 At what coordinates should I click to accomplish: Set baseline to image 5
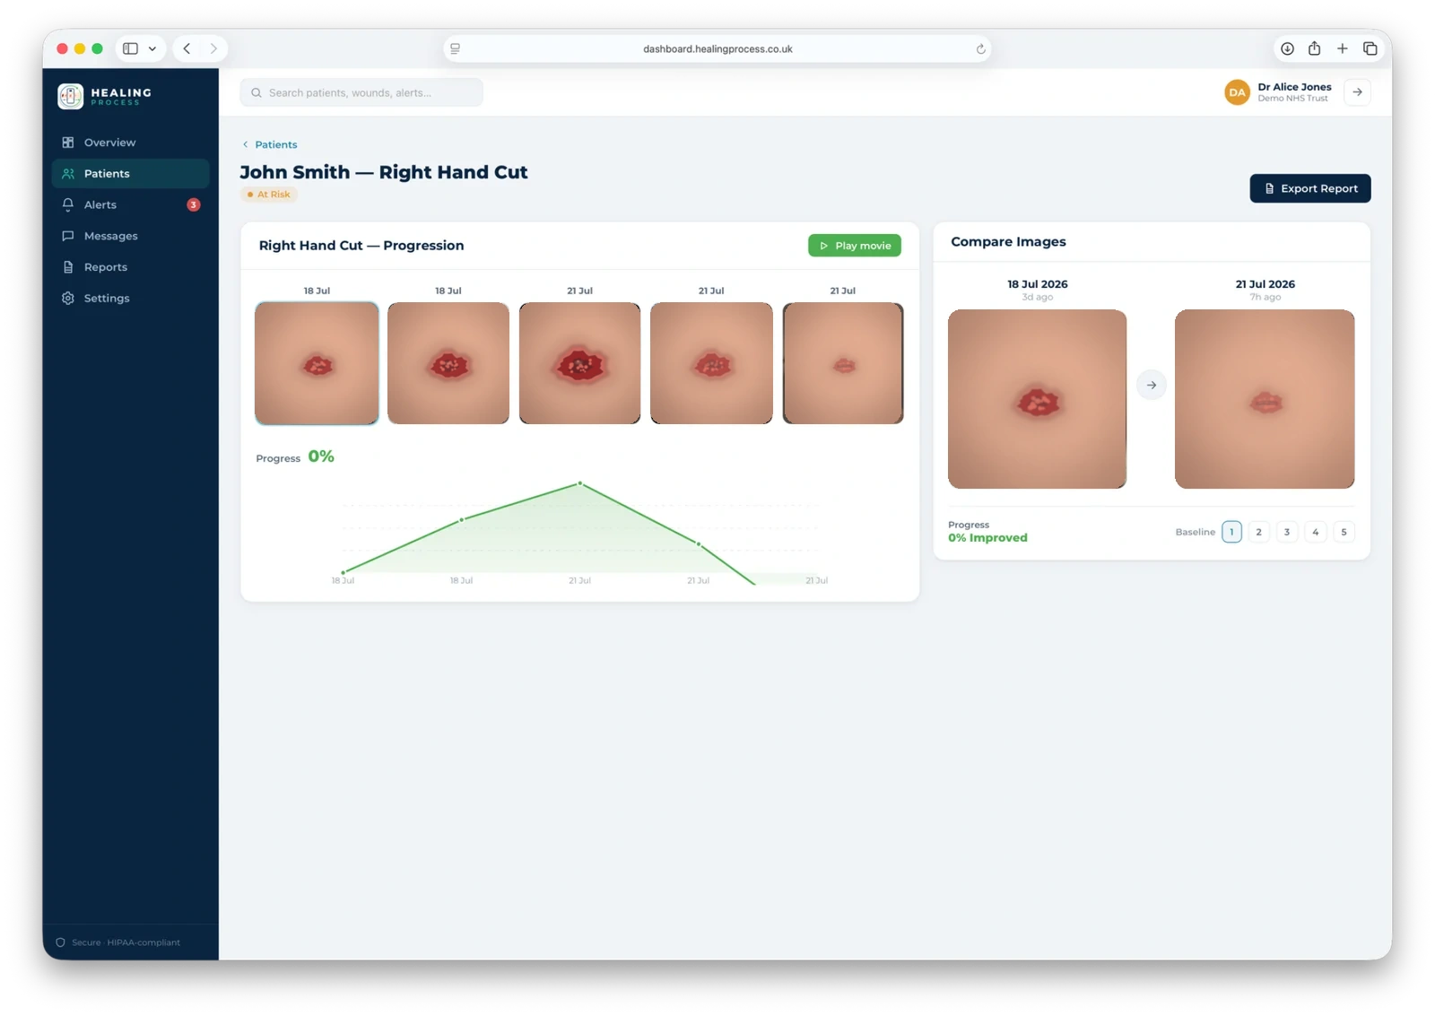pyautogui.click(x=1344, y=532)
